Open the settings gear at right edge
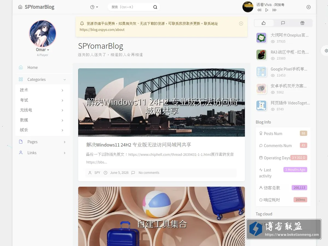Image resolution: width=328 pixels, height=246 pixels. 326,51
